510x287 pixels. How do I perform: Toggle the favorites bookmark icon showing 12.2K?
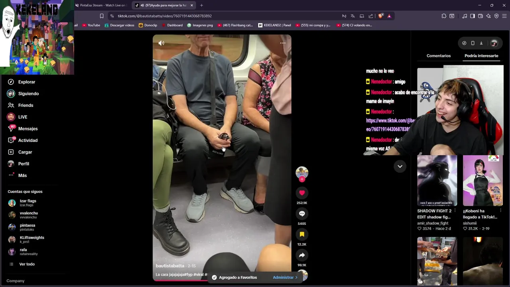[x=302, y=234]
